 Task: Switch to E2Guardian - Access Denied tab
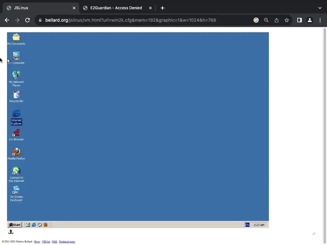tap(118, 8)
